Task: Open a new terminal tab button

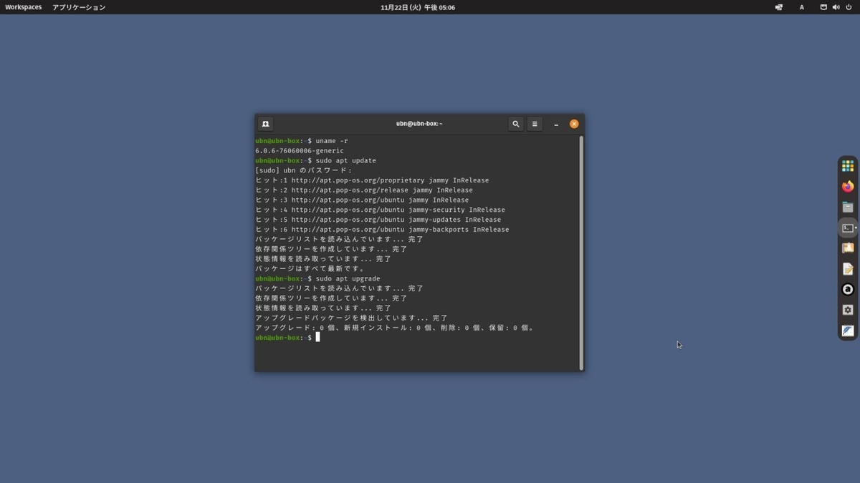Action: pos(265,124)
